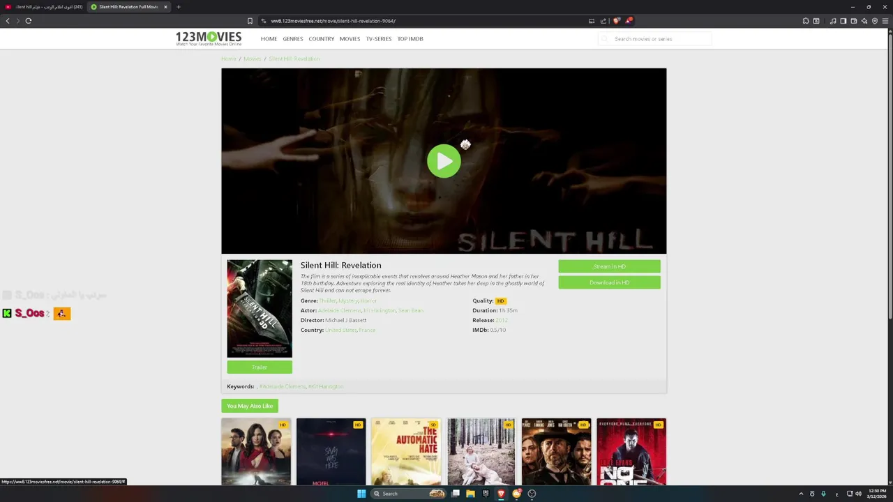Image resolution: width=893 pixels, height=502 pixels.
Task: Reload the current page
Action: pos(29,21)
